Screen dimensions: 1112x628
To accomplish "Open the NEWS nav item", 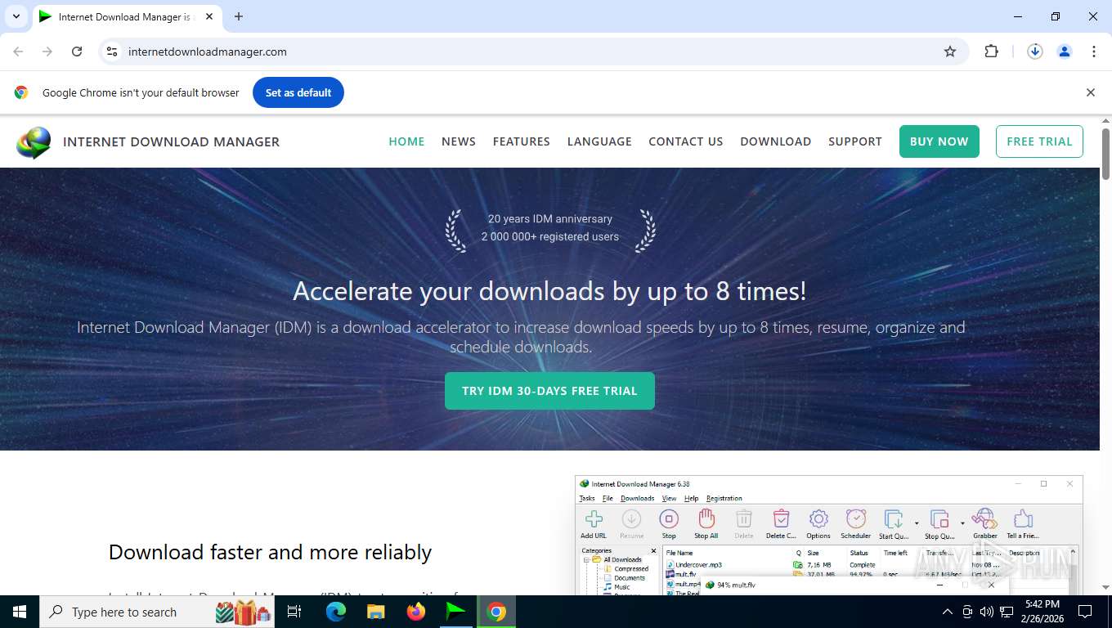I will pos(459,141).
